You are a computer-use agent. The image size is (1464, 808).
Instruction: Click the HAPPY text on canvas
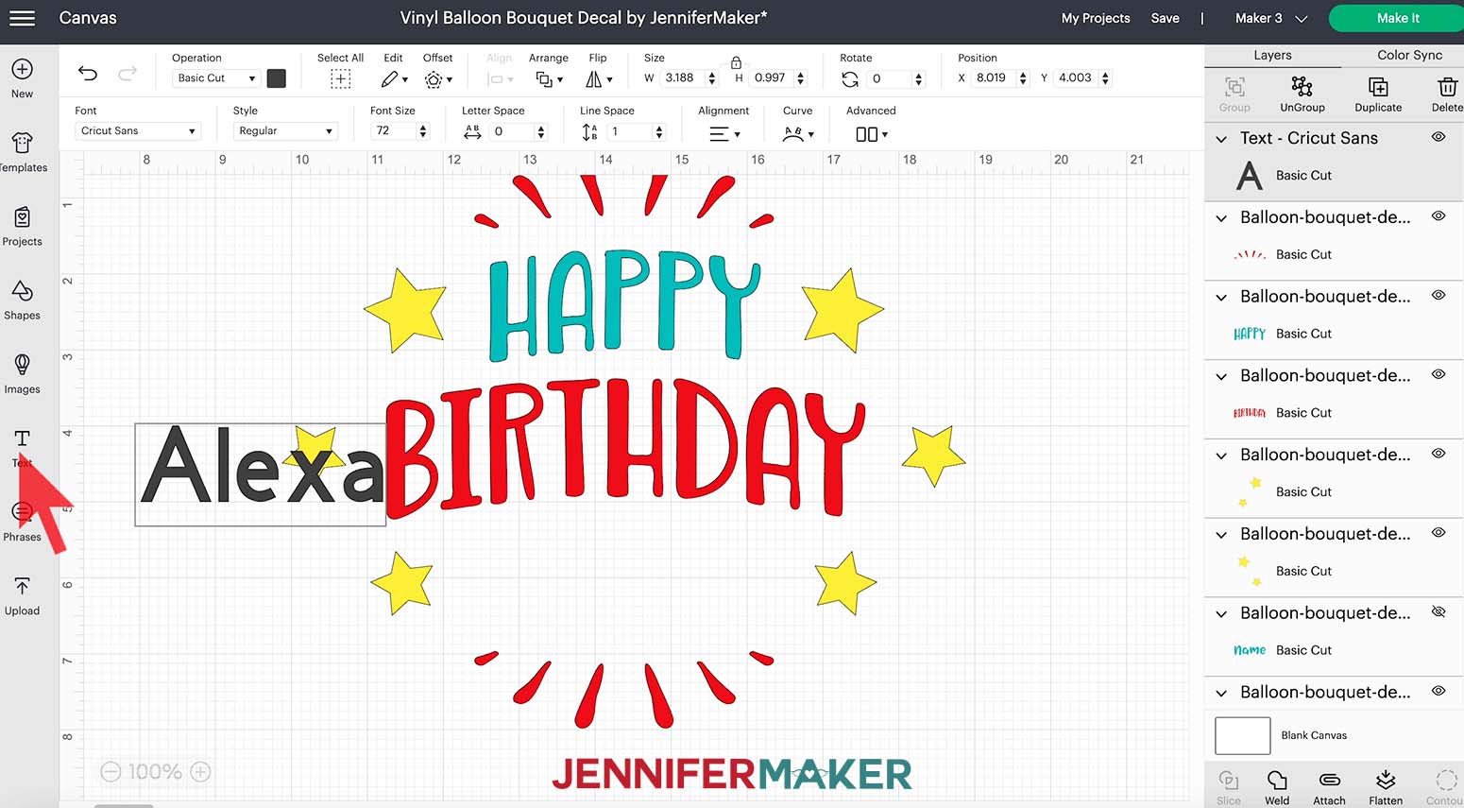pos(624,304)
